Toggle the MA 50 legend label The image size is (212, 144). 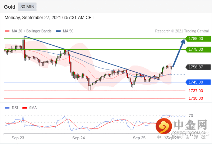click(68, 31)
